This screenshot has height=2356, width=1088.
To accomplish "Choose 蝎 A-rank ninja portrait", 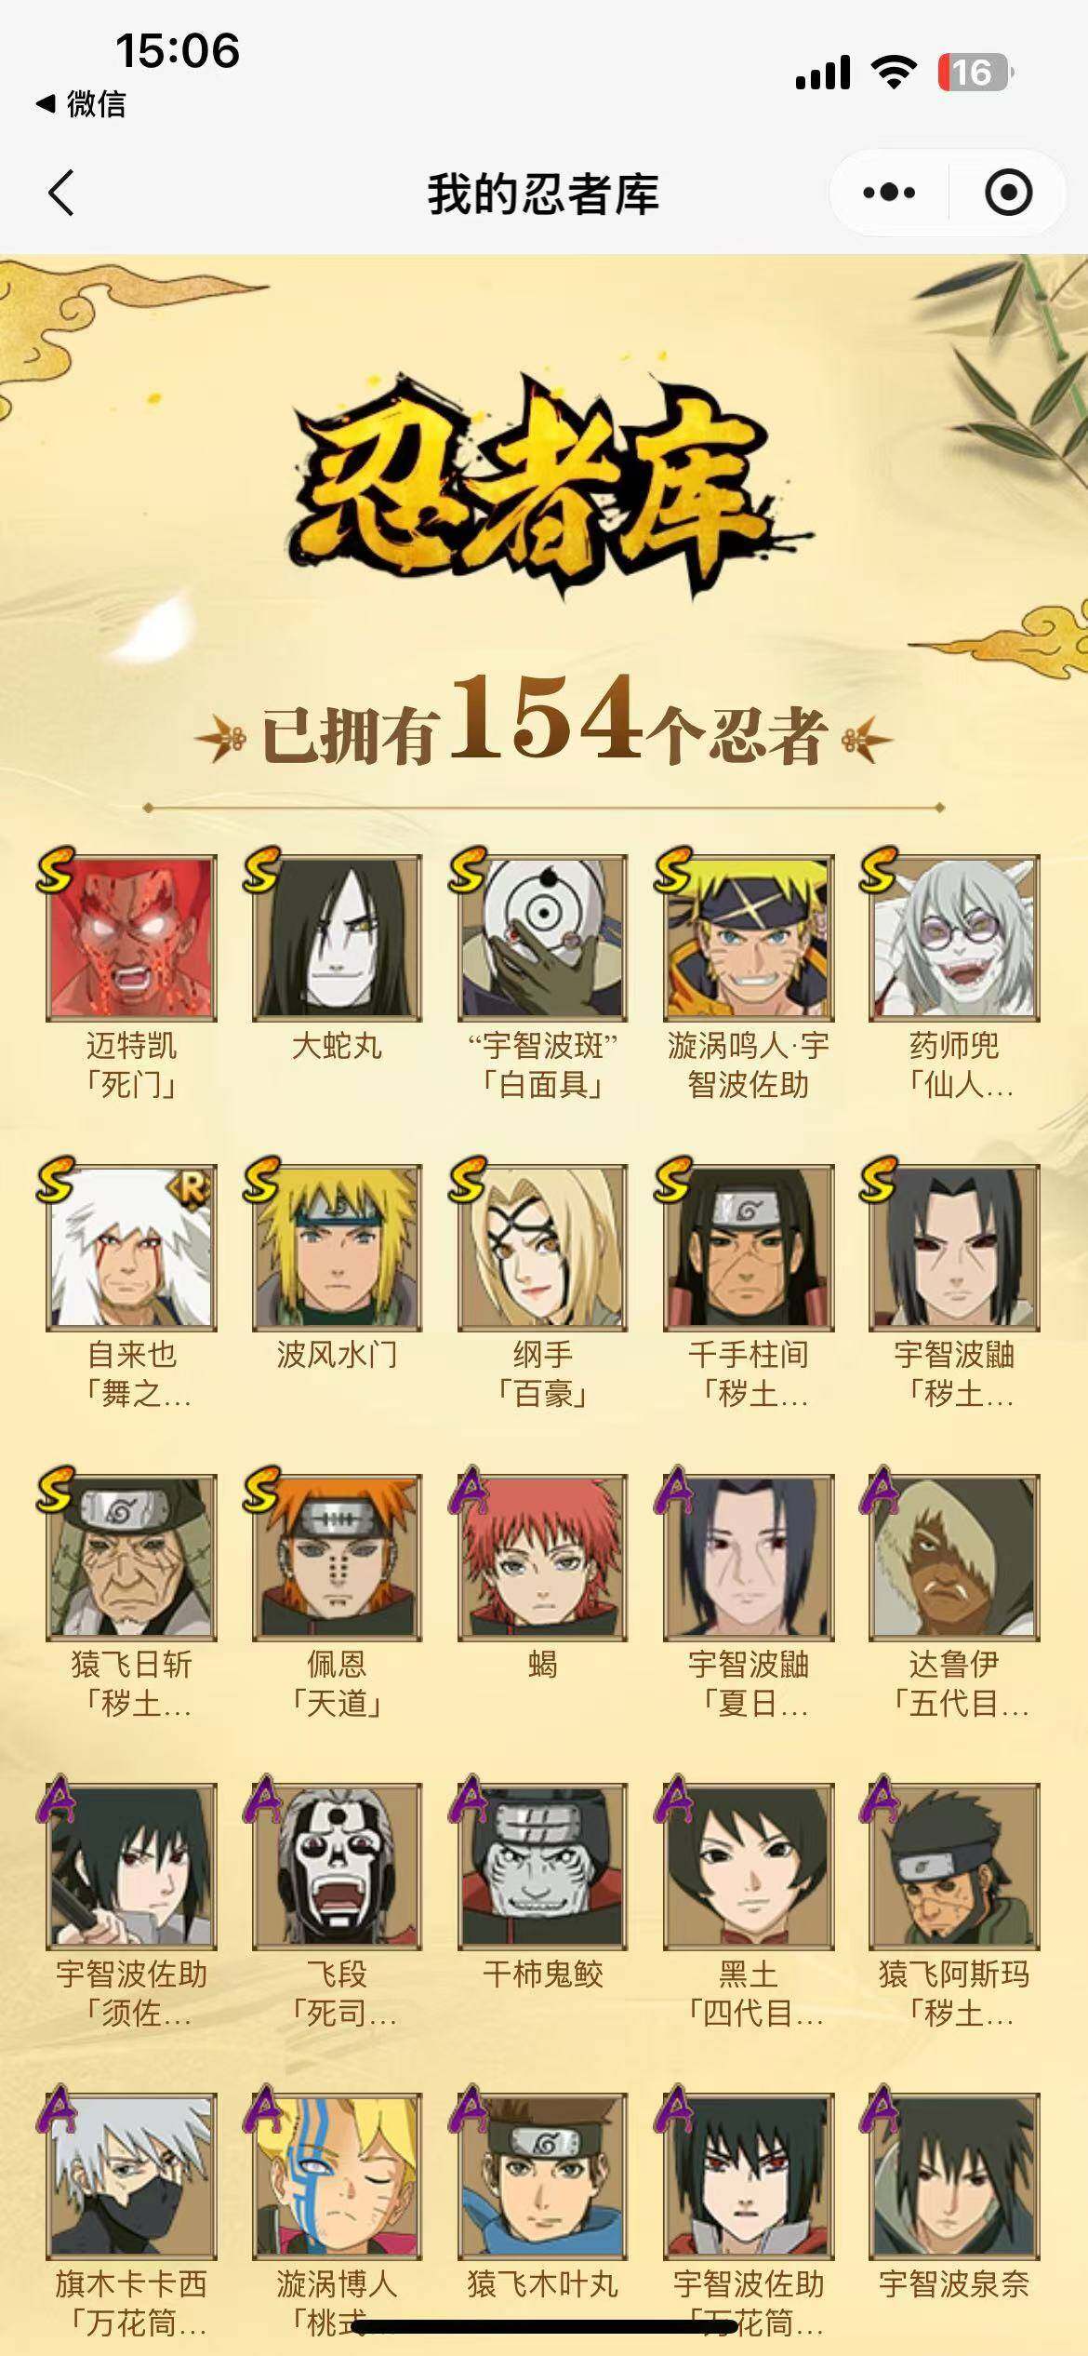I will [542, 1558].
